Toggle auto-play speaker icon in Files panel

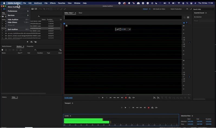[x=35, y=42]
